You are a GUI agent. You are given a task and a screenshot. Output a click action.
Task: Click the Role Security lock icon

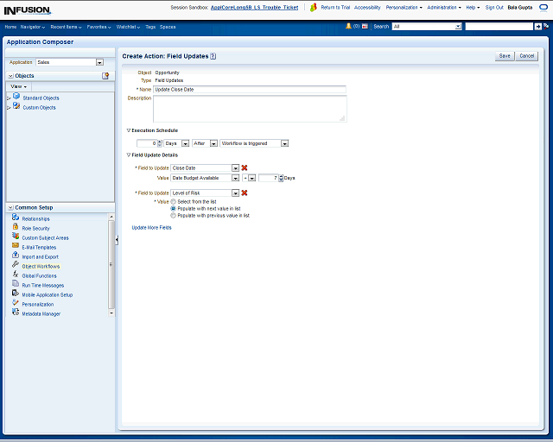(16, 228)
